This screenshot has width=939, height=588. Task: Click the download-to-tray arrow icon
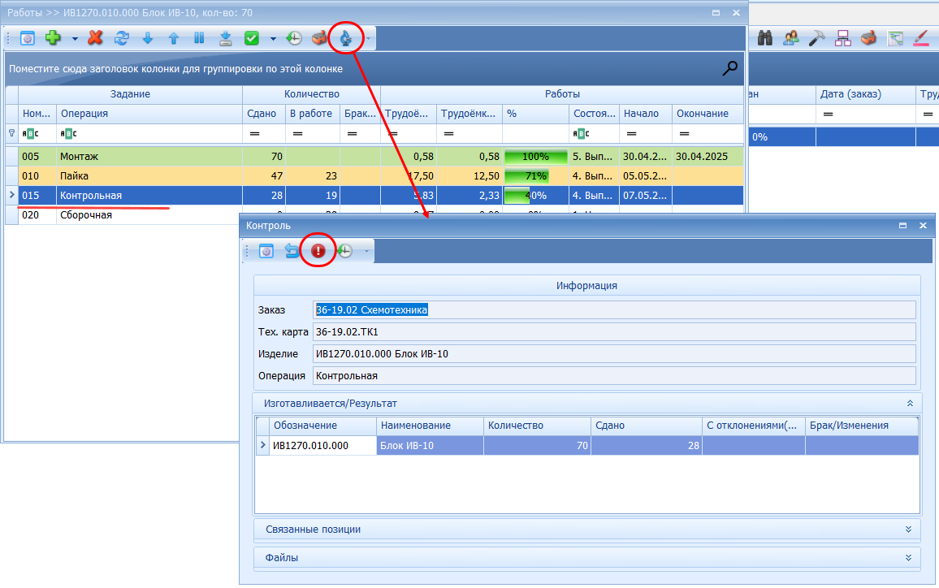point(225,38)
